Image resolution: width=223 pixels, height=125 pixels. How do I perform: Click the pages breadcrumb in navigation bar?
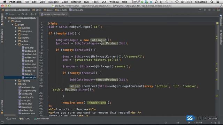pos(48,10)
